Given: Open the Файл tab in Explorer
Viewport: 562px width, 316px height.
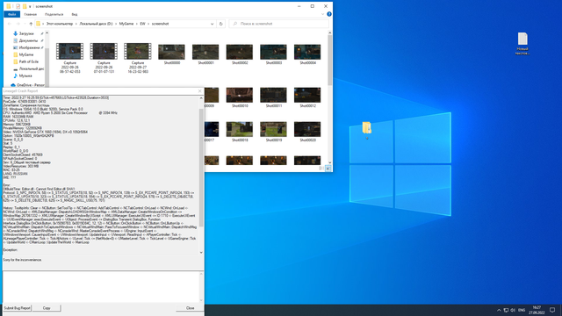Looking at the screenshot, I should point(11,14).
